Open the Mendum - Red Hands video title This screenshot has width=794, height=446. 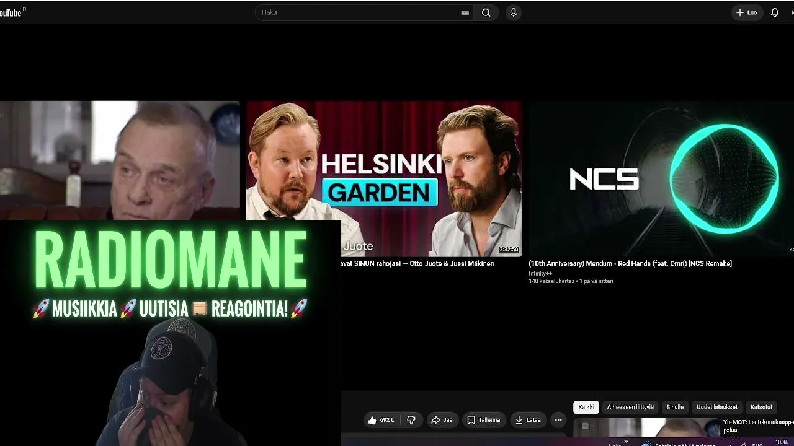(630, 264)
